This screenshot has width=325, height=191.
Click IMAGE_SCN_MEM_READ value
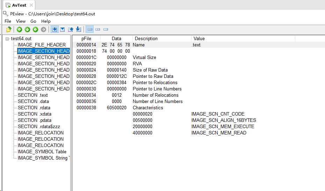219,133
